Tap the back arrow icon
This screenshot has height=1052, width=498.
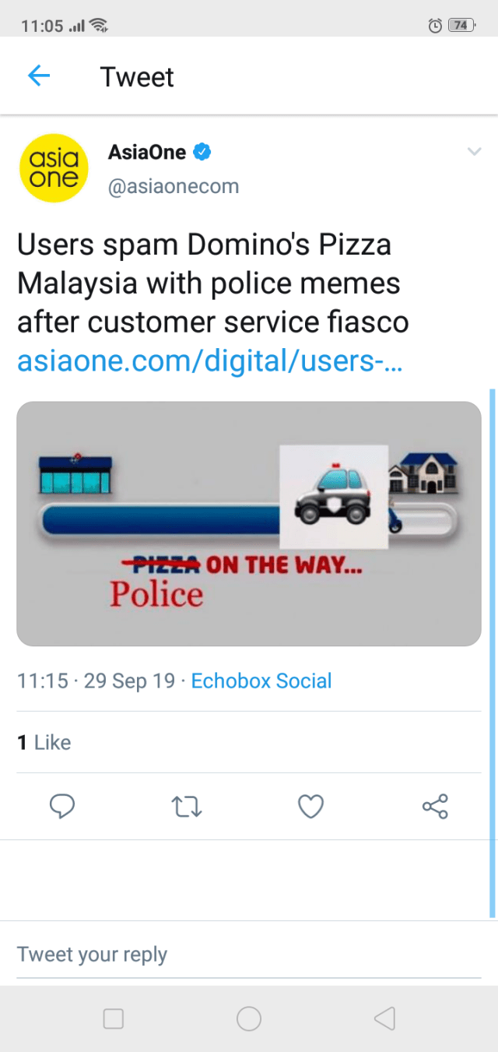click(x=39, y=76)
